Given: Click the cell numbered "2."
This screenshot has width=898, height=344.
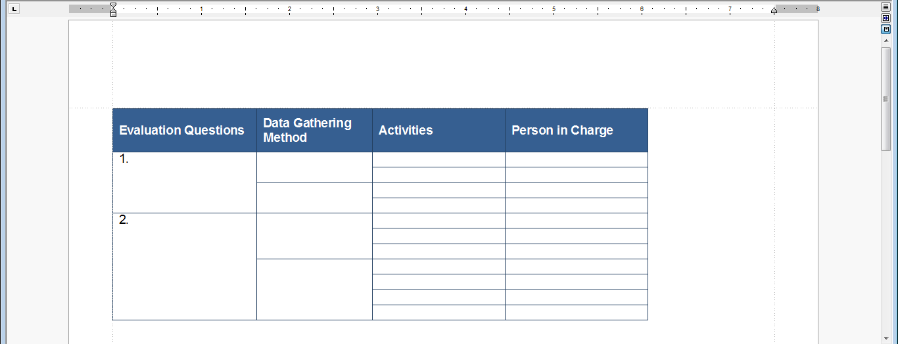Looking at the screenshot, I should pyautogui.click(x=185, y=267).
